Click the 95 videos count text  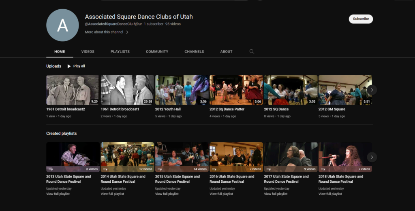(x=173, y=24)
